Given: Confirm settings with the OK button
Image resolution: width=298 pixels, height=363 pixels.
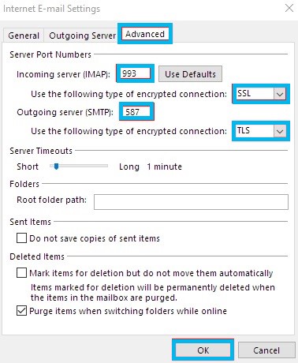Looking at the screenshot, I should pos(203,350).
